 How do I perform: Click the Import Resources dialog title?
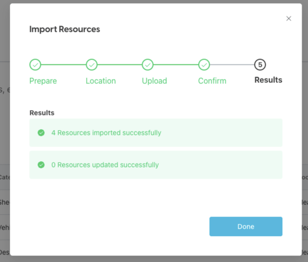click(x=65, y=29)
